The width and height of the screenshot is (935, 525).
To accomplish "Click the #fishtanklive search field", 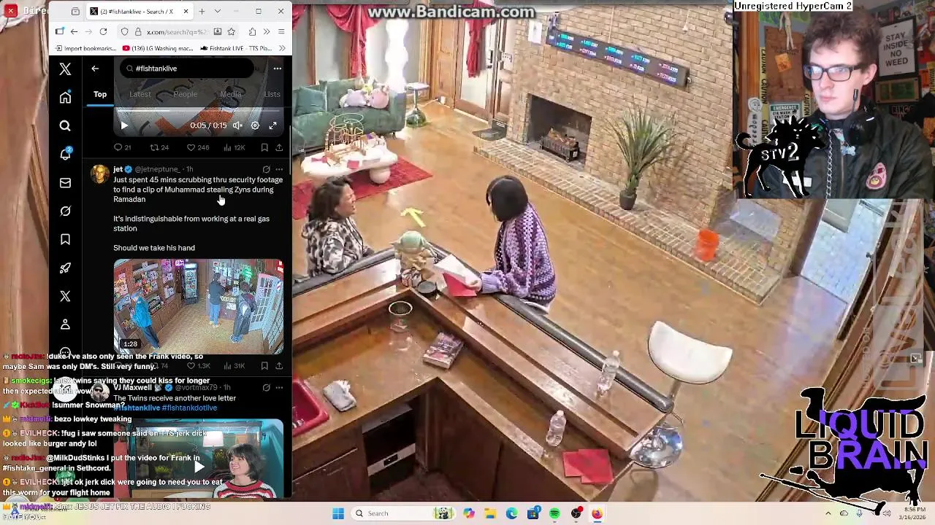I will click(x=188, y=69).
